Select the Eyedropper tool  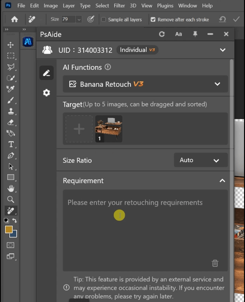(10, 89)
